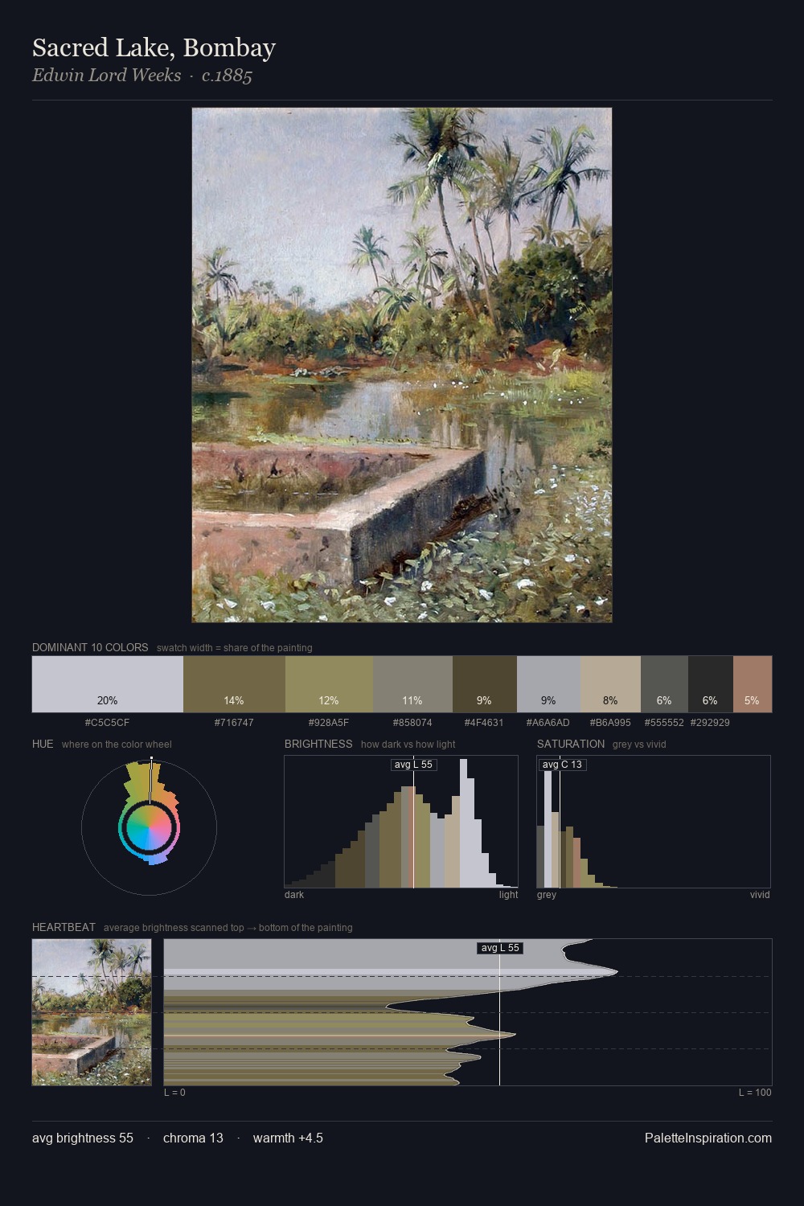Click the 'vivid' saturation axis label
Viewport: 804px width, 1206px height.
(x=760, y=894)
